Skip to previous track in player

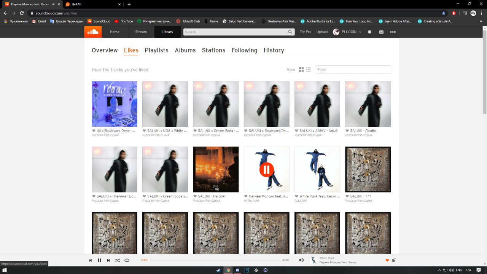90,260
